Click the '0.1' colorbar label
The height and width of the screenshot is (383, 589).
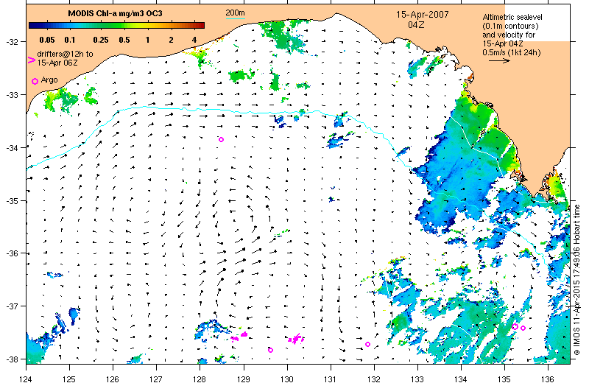pyautogui.click(x=70, y=40)
